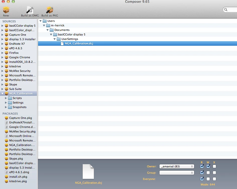This screenshot has width=237, height=189.
Task: Click NGA_Calibration.dcj label under preview
Action: [89, 183]
